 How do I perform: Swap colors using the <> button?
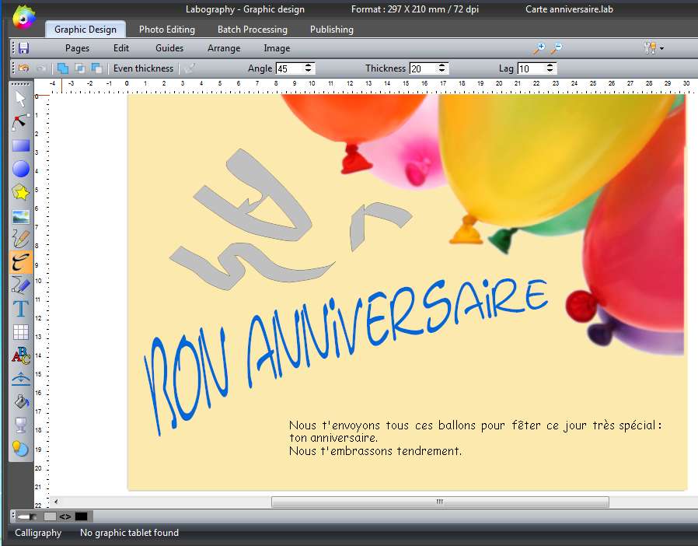pos(65,516)
